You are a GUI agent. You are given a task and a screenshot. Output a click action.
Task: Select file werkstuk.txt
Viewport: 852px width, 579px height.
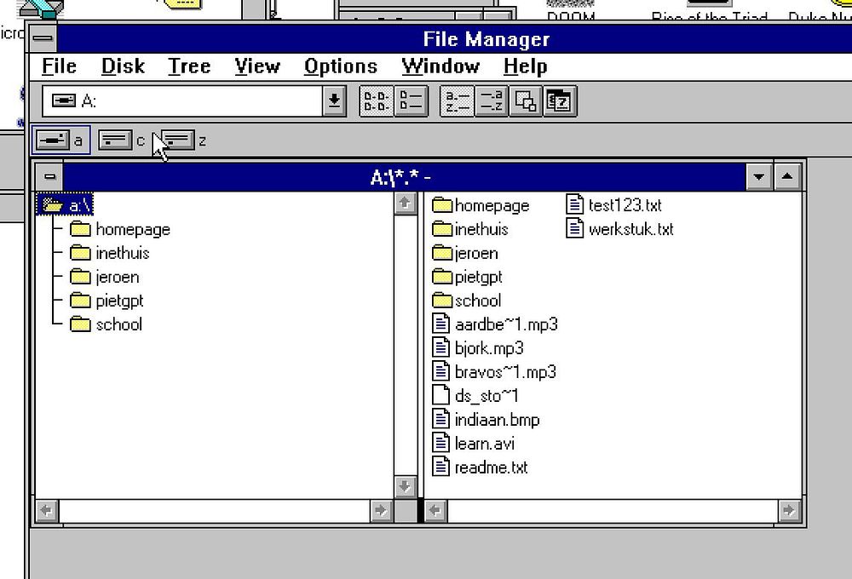619,229
